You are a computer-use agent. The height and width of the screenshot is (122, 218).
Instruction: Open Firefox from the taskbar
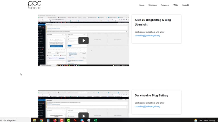[x=55, y=120]
